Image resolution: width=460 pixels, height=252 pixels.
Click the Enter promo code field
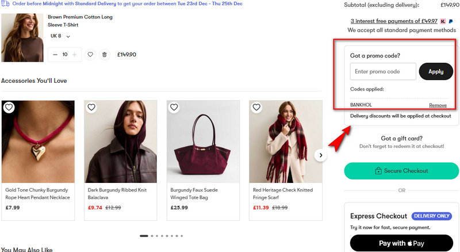coord(383,71)
